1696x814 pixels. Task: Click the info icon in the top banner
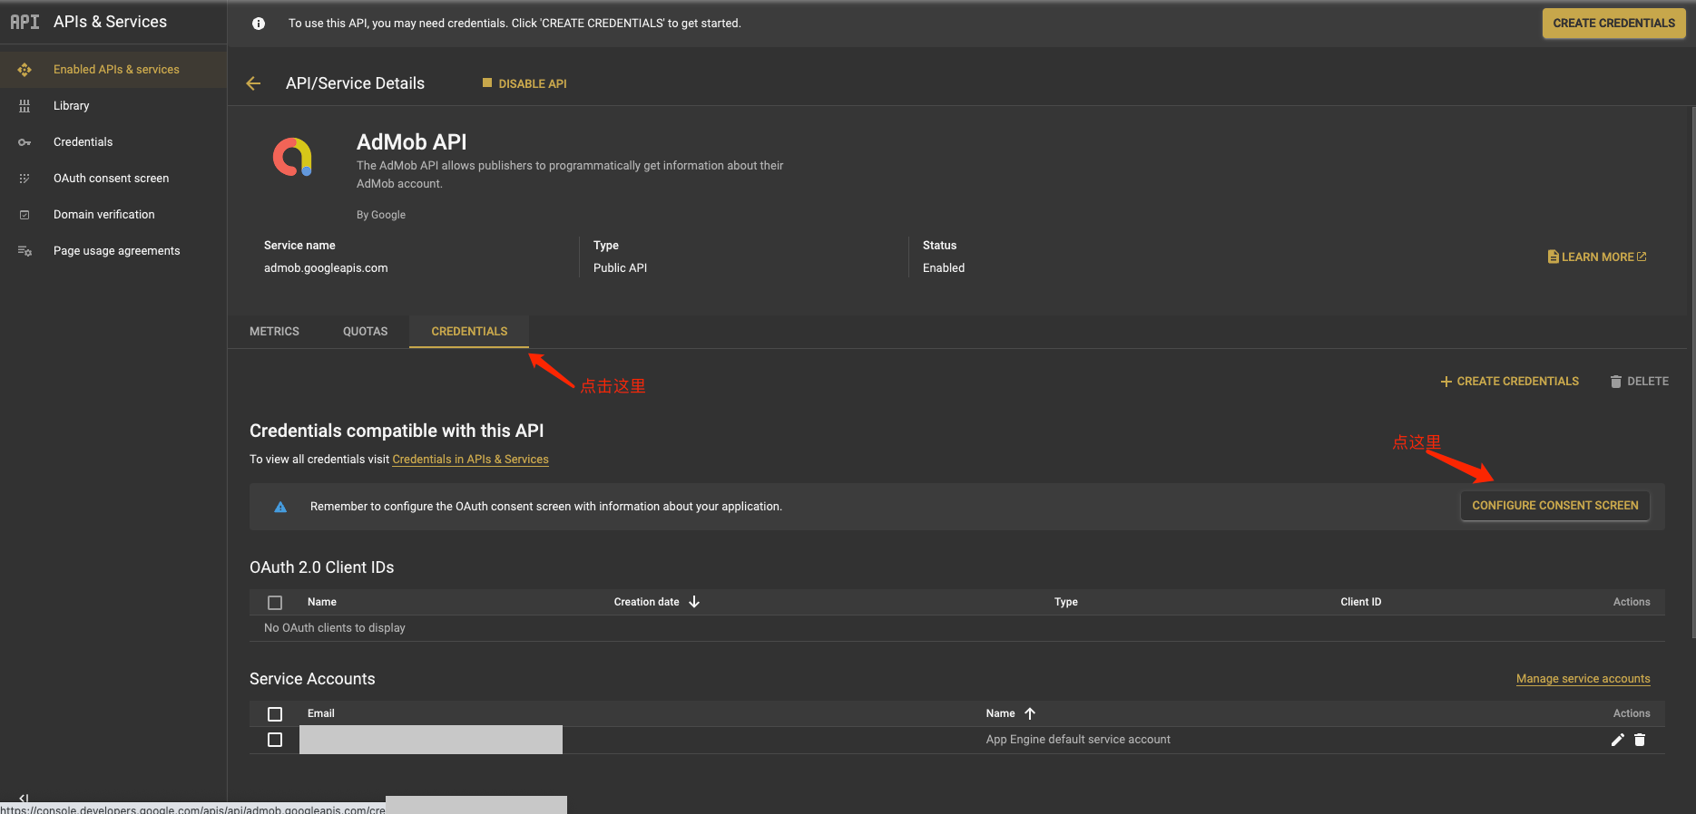click(x=259, y=24)
